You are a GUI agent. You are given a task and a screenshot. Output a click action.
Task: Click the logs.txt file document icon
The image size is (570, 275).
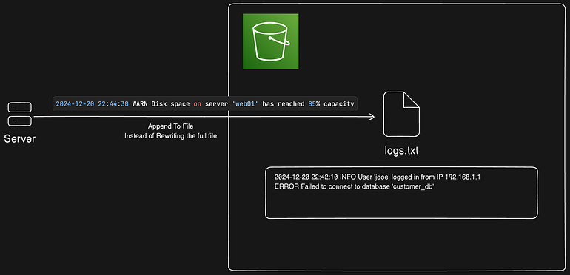tap(401, 115)
